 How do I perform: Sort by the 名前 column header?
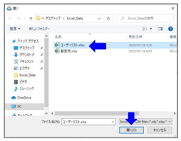pos(58,37)
